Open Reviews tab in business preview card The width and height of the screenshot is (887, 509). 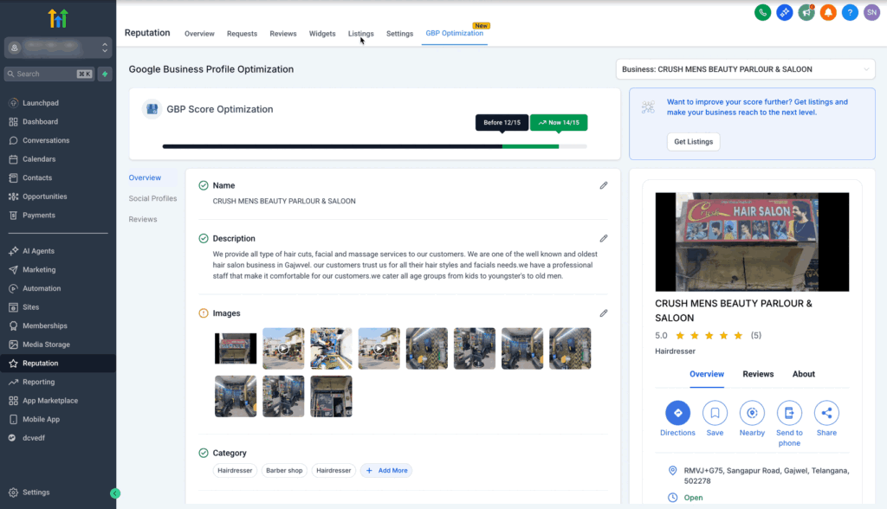758,375
